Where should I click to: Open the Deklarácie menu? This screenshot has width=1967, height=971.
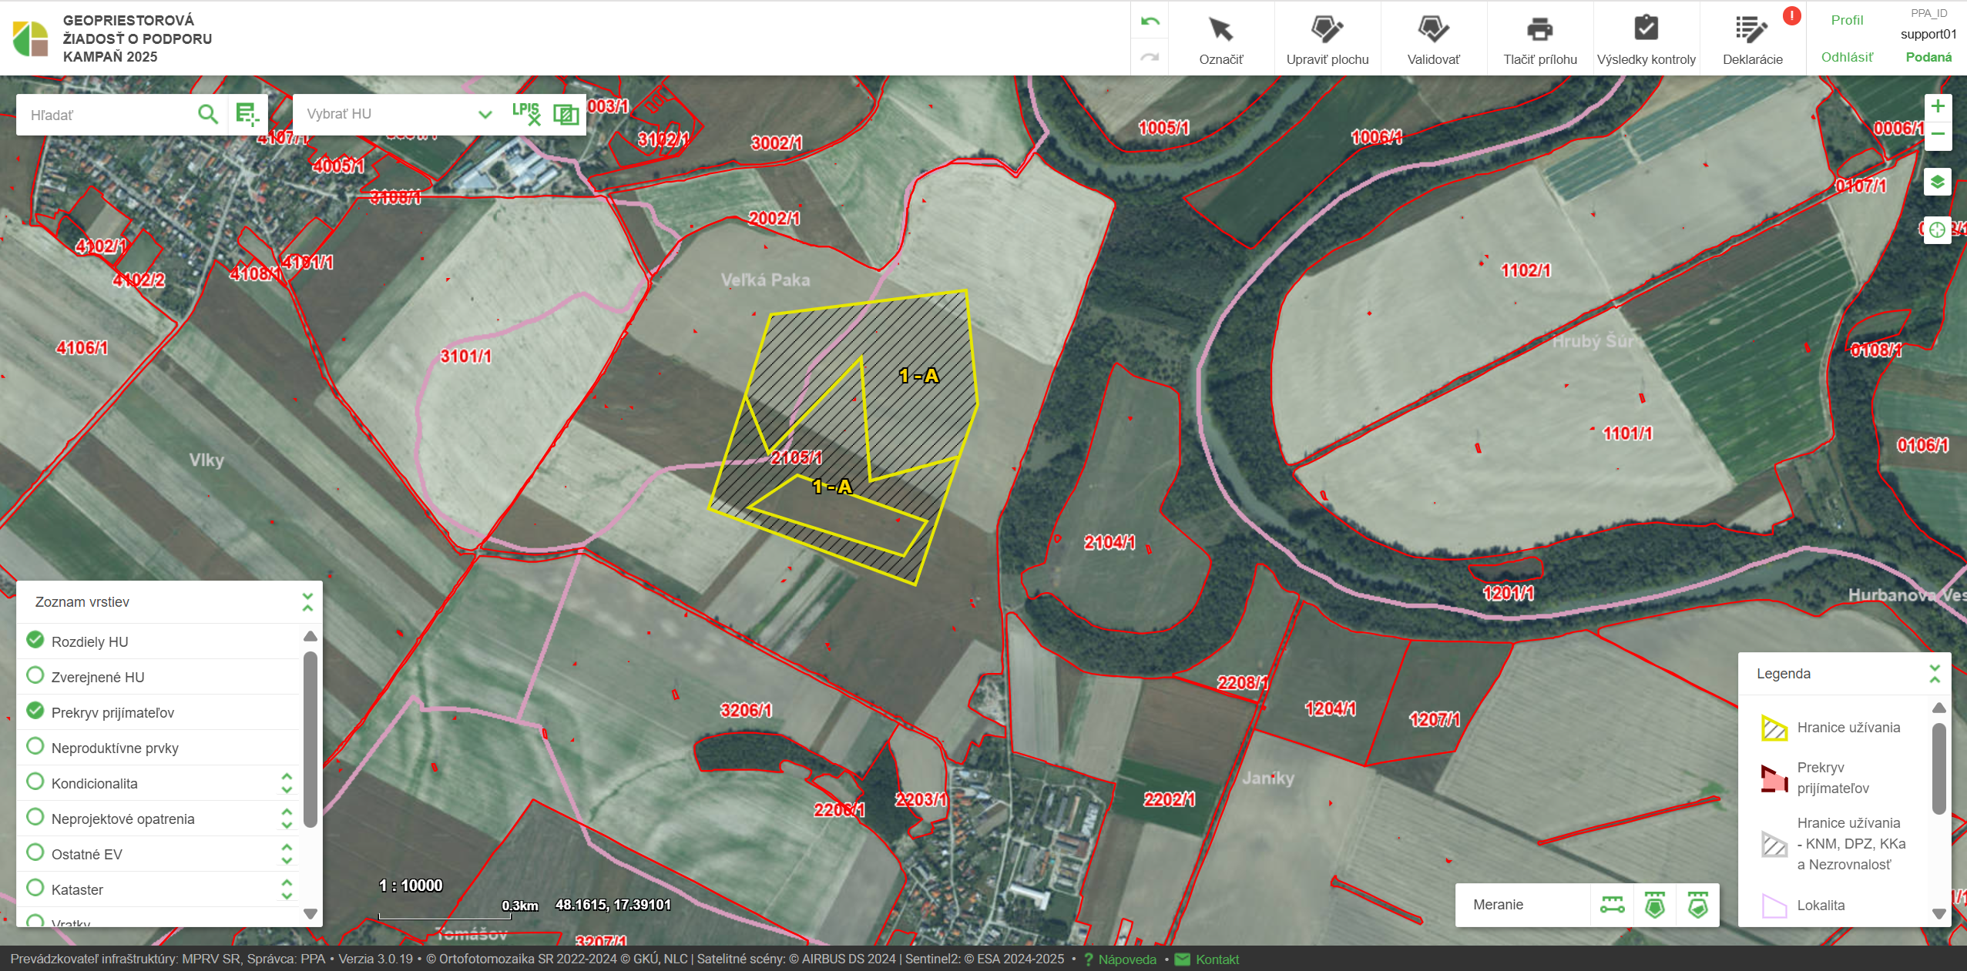(x=1752, y=39)
